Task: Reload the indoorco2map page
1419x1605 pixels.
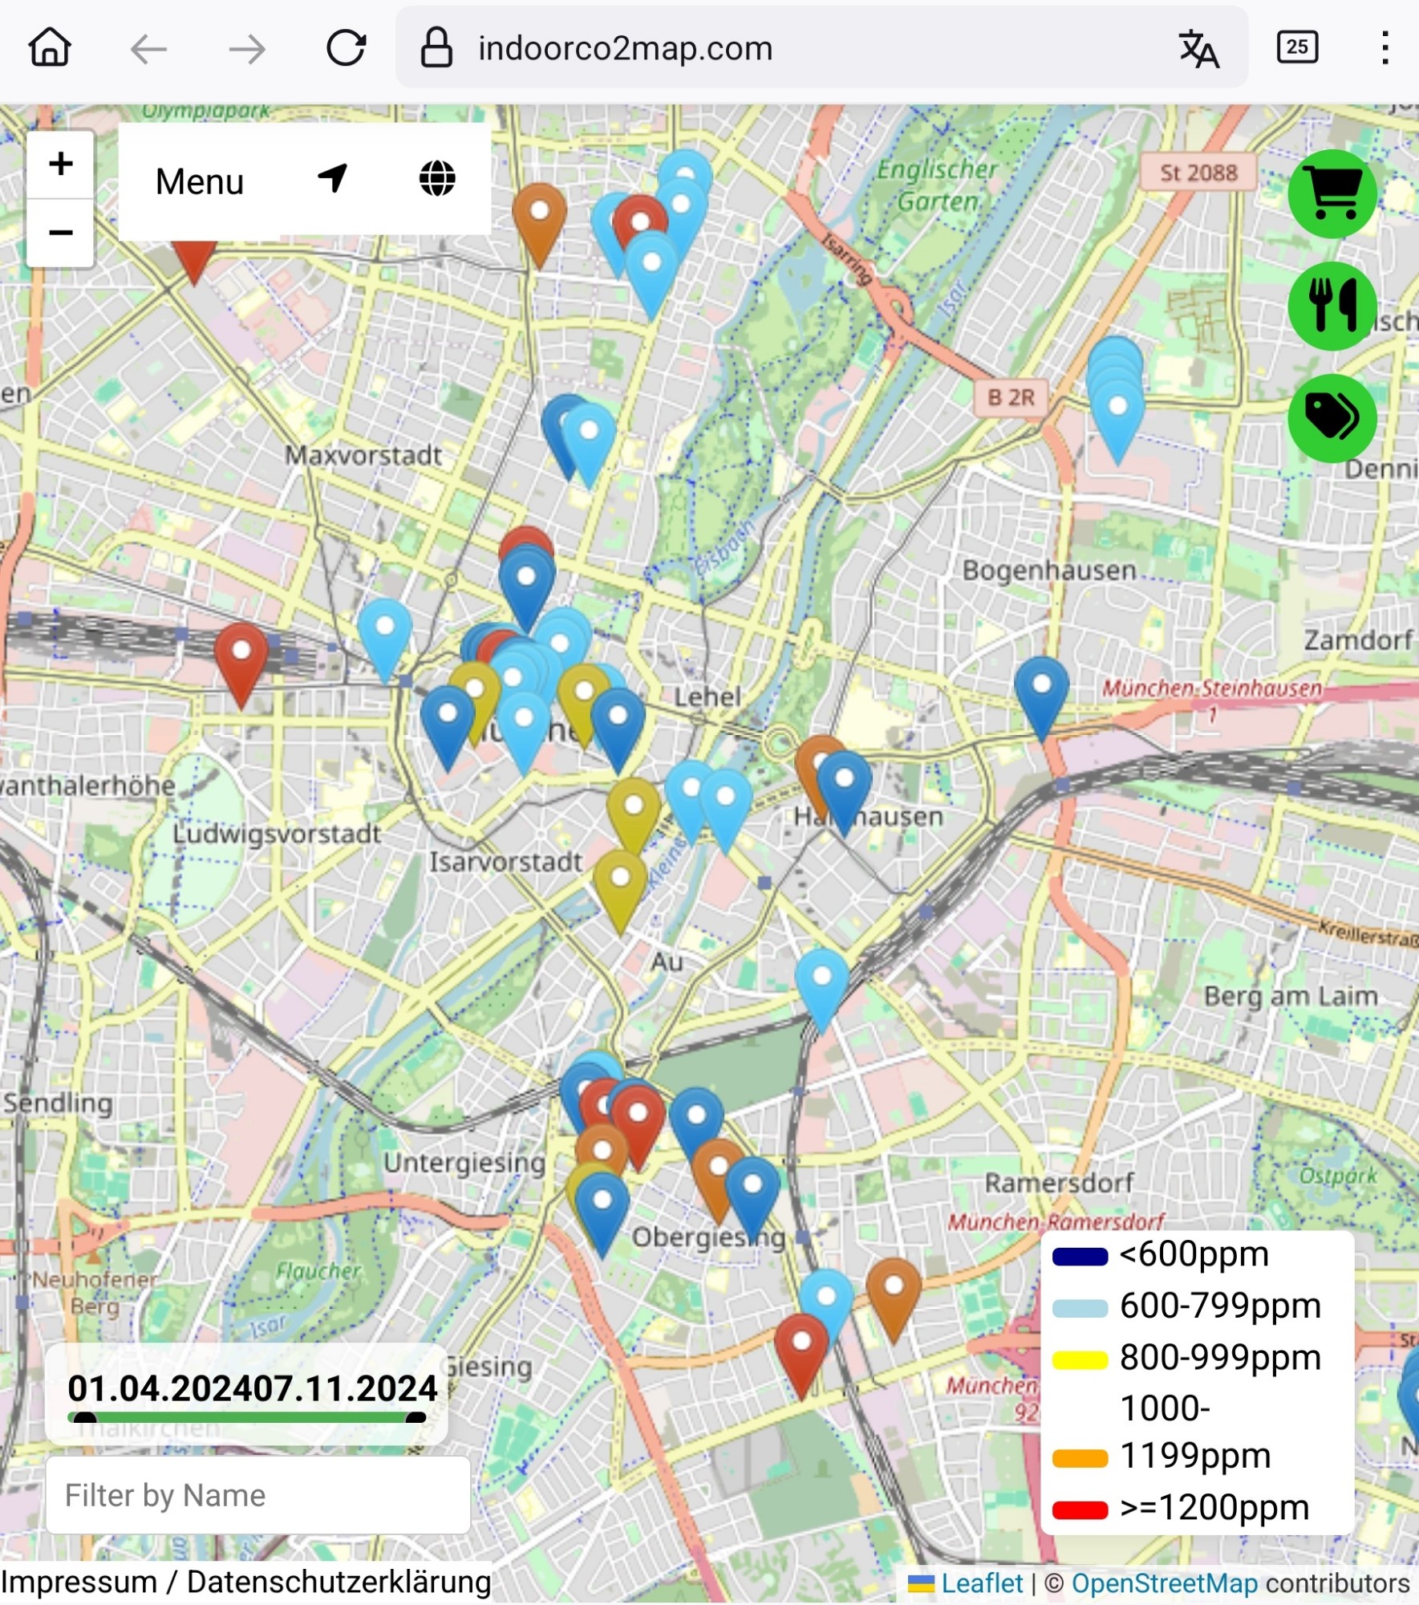Action: tap(346, 47)
